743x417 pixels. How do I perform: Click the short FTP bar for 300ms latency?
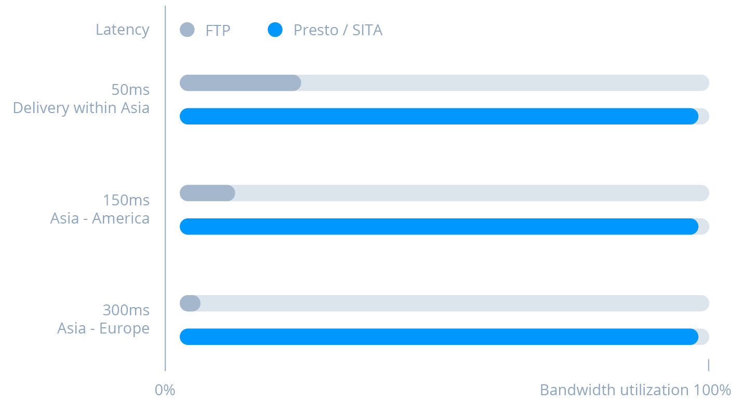pos(190,303)
